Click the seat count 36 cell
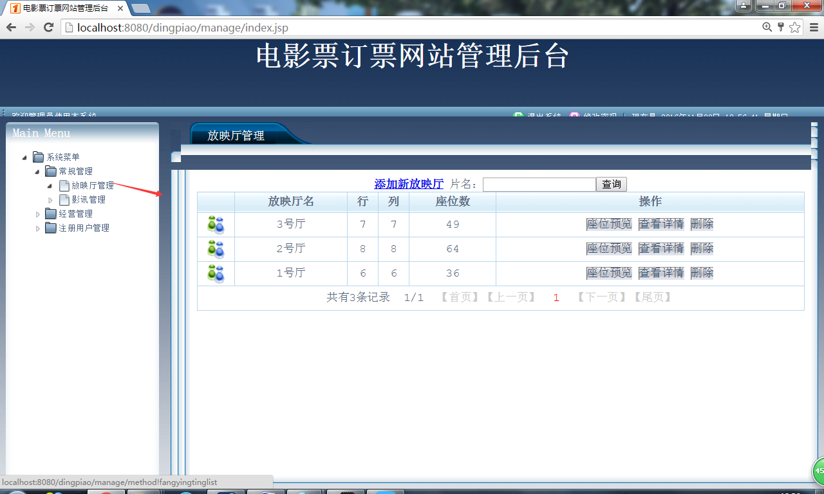Viewport: 824px width, 494px height. tap(453, 273)
